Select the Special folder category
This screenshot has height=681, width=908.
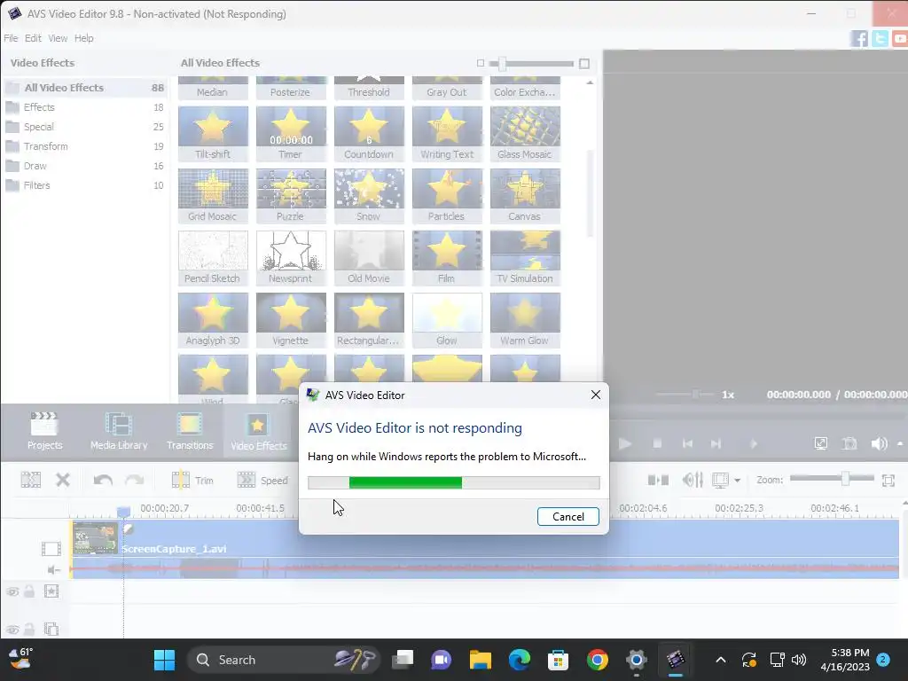pos(85,127)
